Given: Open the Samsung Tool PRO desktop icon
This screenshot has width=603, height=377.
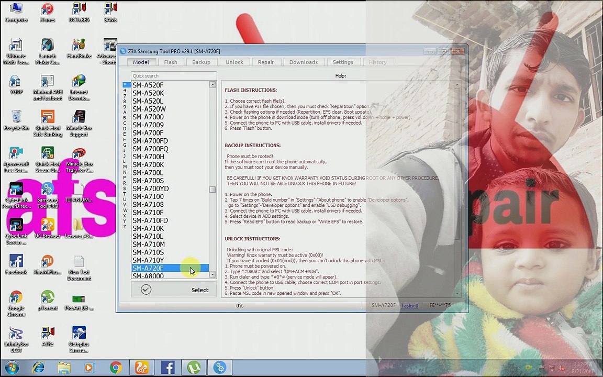Looking at the screenshot, I should (47, 195).
